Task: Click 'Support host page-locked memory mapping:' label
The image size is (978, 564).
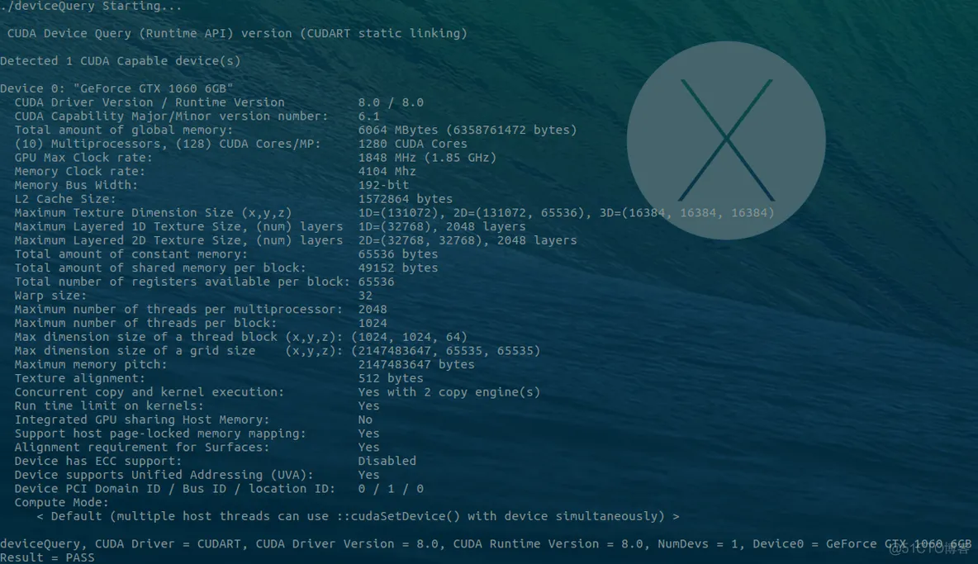Action: pyautogui.click(x=160, y=434)
